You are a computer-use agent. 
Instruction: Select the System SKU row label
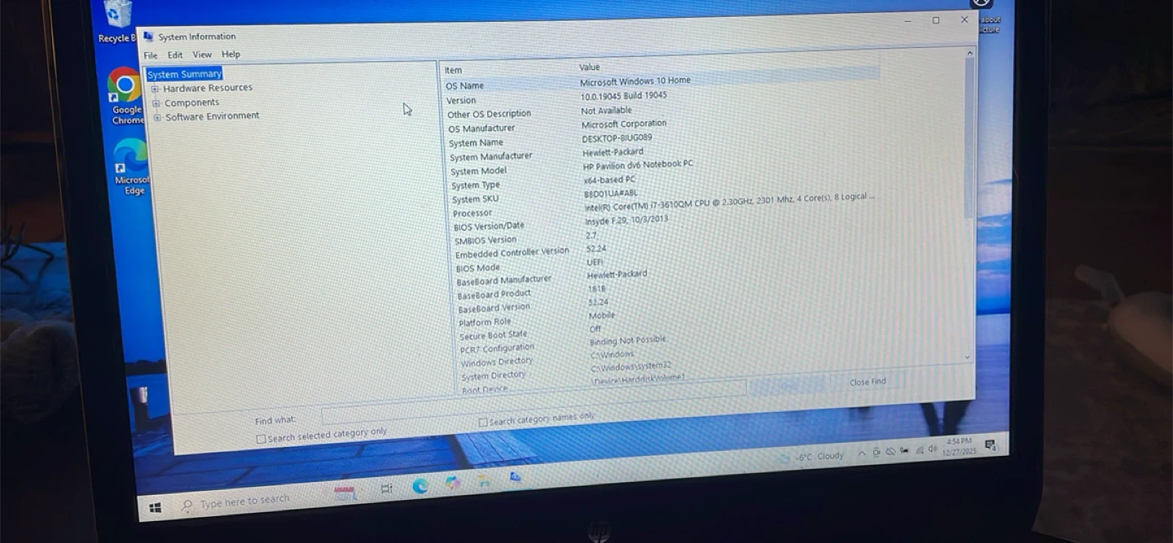point(475,199)
